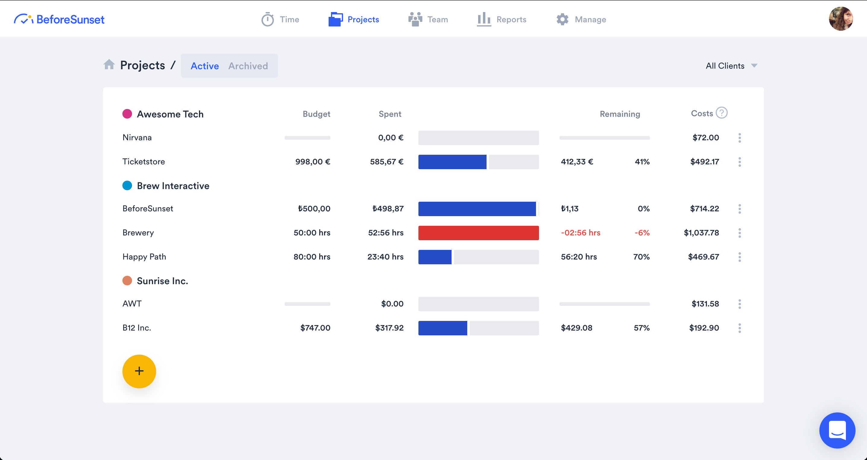Switch to the Archived projects tab
The width and height of the screenshot is (867, 460).
click(248, 66)
